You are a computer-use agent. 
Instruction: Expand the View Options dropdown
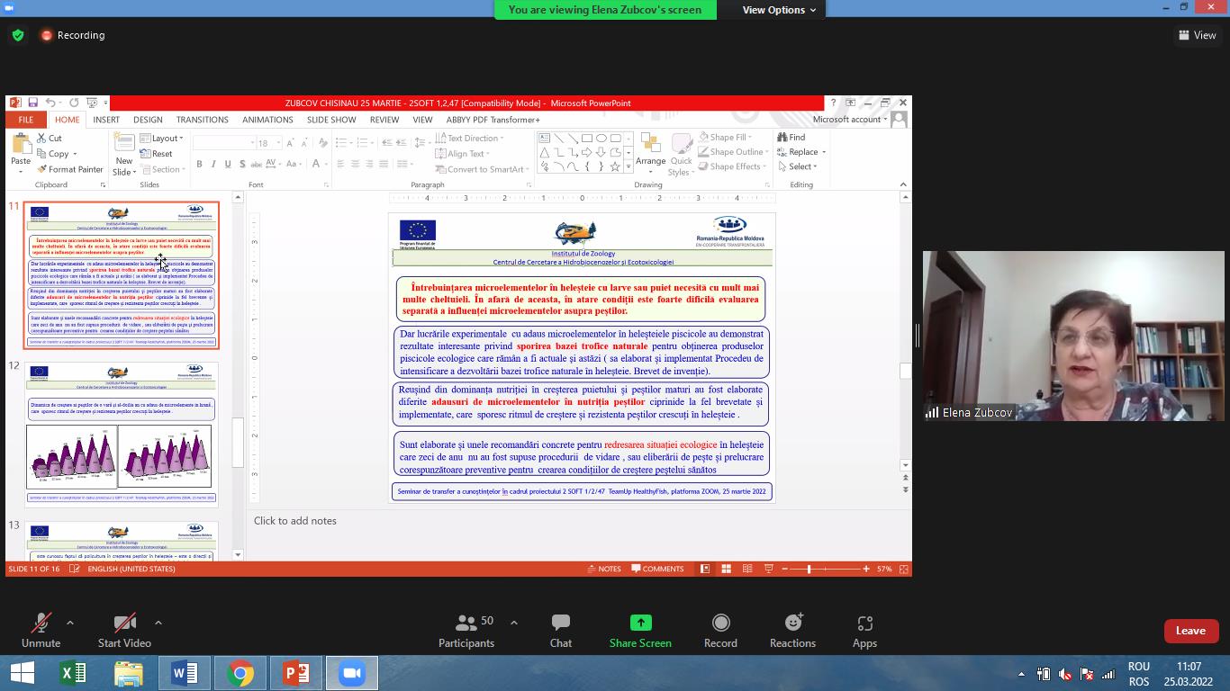[779, 10]
